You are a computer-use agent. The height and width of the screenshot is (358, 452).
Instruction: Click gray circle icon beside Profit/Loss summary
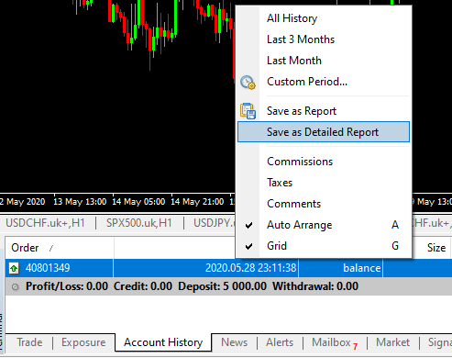15,287
